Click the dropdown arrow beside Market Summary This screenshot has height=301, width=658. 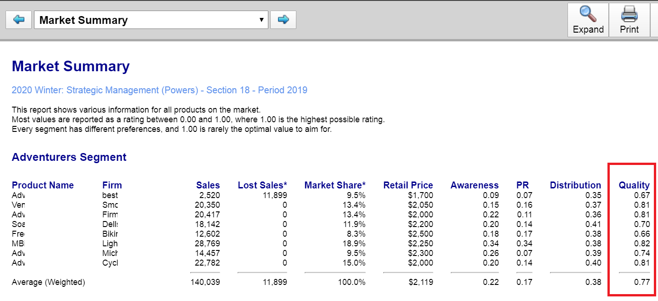point(261,20)
